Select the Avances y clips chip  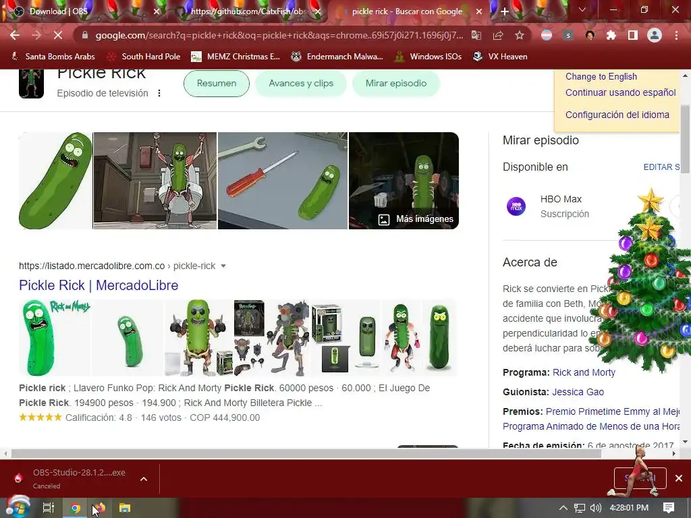(x=301, y=83)
